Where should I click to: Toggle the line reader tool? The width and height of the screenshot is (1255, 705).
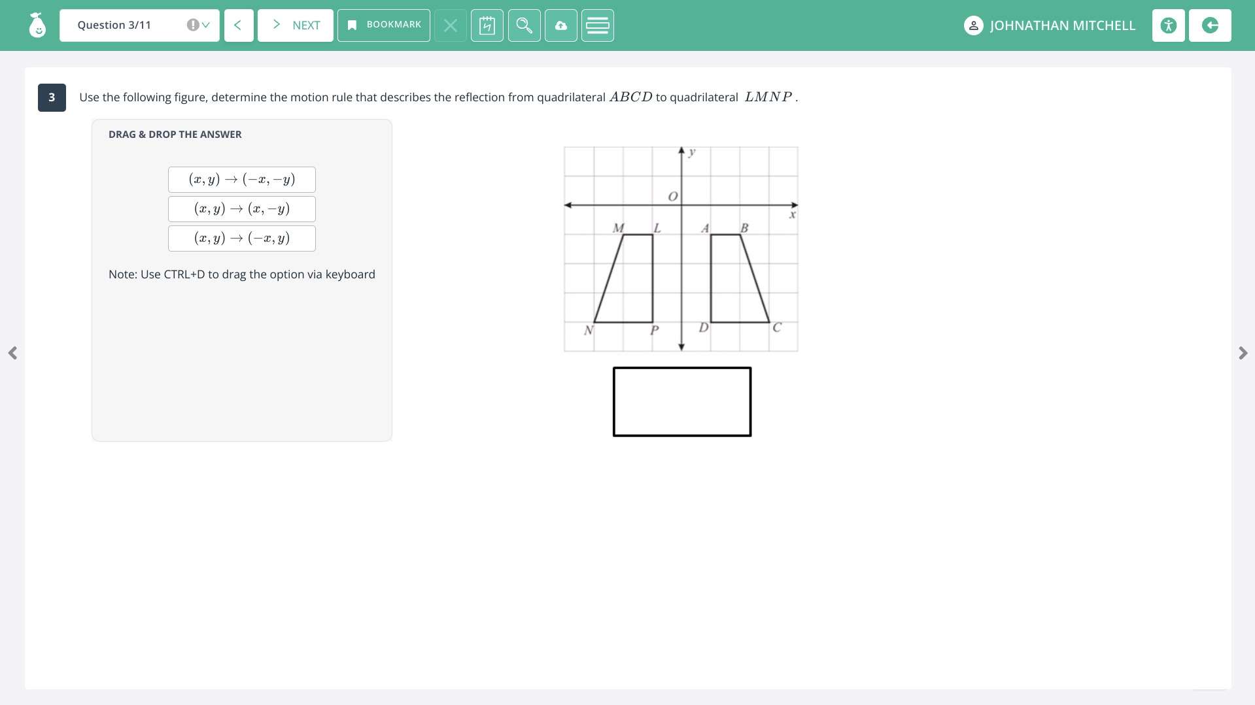[598, 25]
